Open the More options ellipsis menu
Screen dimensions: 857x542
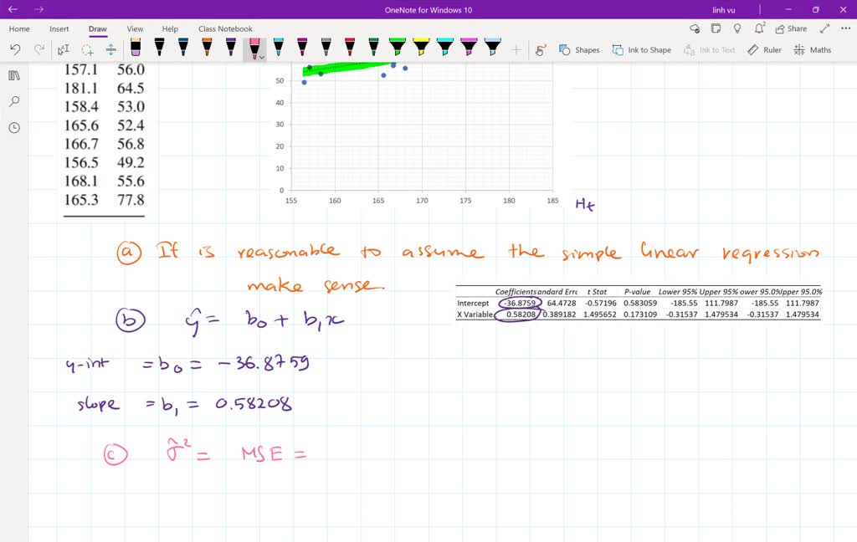[x=844, y=28]
